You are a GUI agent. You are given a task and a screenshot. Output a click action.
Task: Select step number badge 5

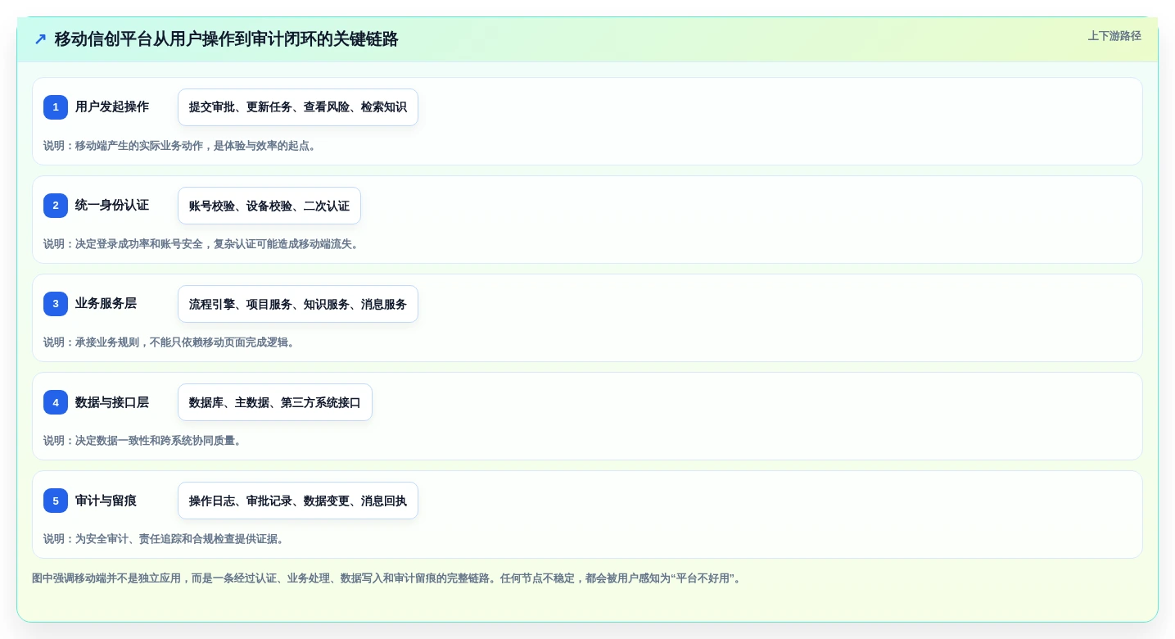click(x=56, y=501)
